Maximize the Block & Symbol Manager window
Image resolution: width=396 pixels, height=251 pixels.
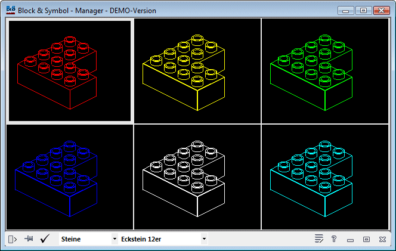pyautogui.click(x=363, y=11)
